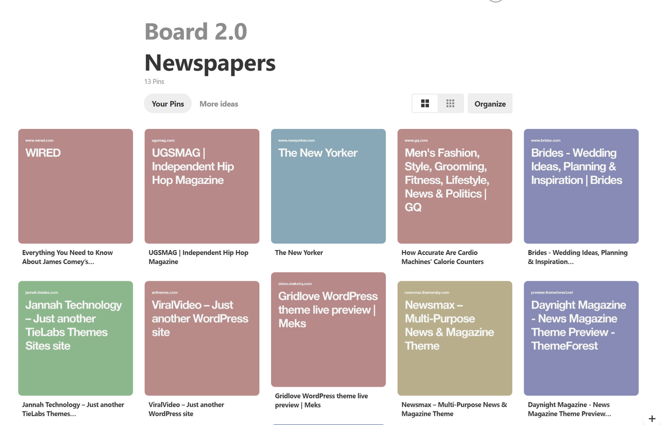Click the www.gq.com source label
The height and width of the screenshot is (425, 661).
(x=416, y=140)
